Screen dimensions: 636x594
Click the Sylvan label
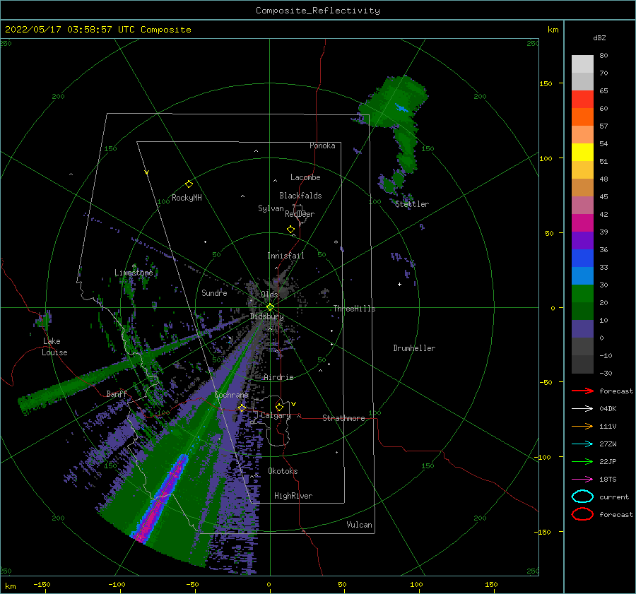pos(271,208)
